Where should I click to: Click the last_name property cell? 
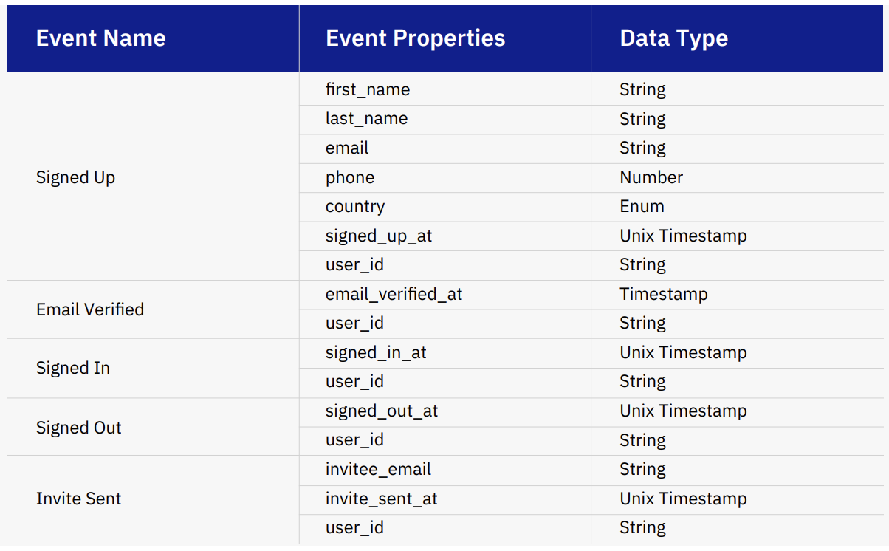point(366,119)
